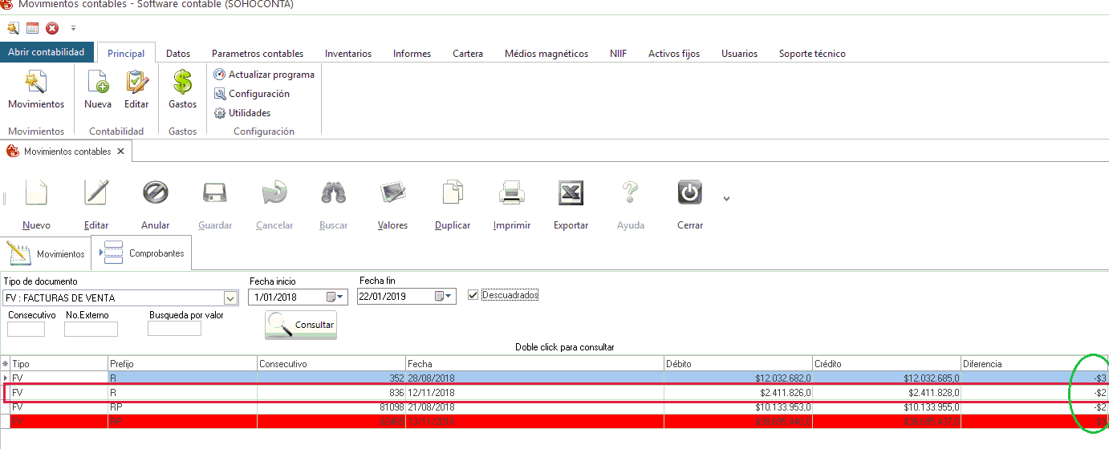Select the Comprobantes tab

[x=142, y=253]
